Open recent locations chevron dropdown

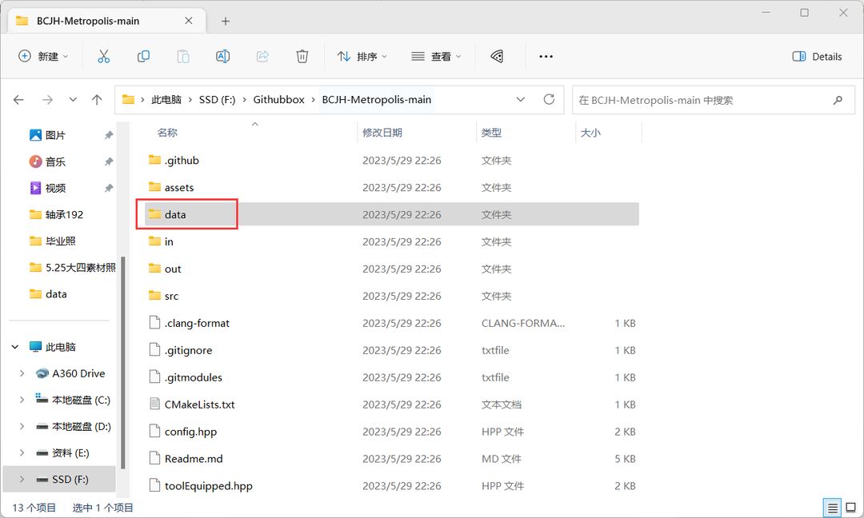pyautogui.click(x=73, y=100)
